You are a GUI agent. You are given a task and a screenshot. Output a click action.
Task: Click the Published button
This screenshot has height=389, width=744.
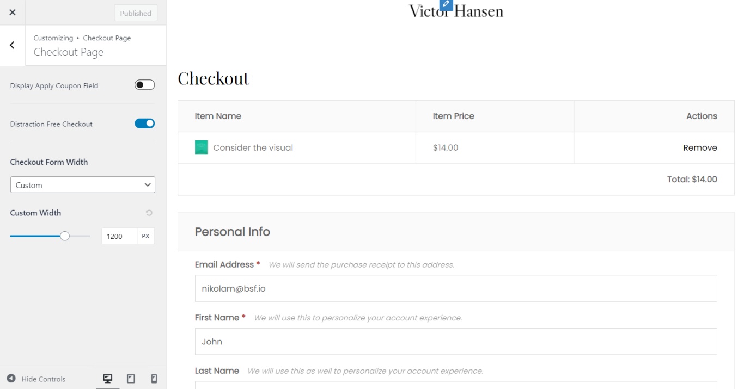coord(135,13)
